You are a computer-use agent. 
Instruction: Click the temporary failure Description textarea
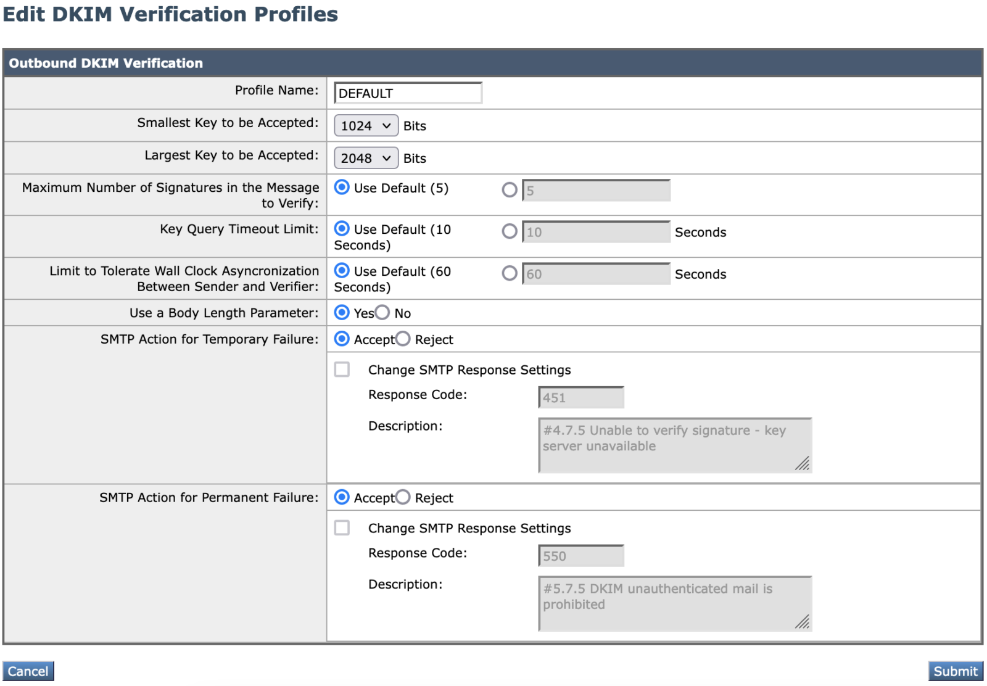(x=675, y=445)
